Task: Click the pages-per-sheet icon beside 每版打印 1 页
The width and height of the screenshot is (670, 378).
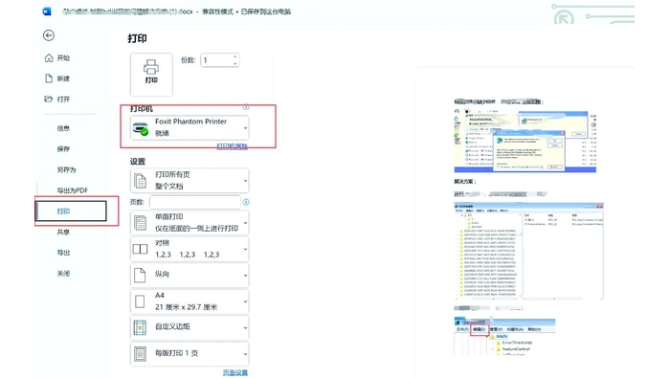Action: point(140,354)
